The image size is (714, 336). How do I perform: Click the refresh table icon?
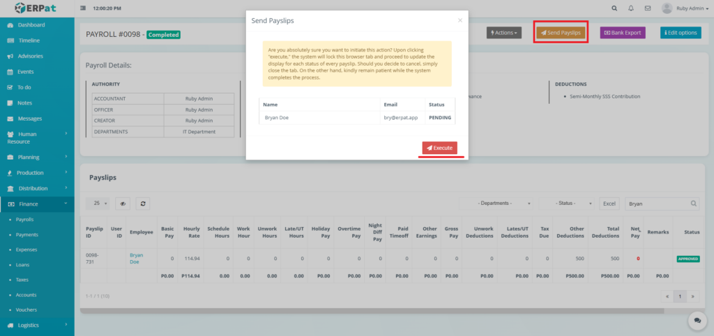click(142, 204)
